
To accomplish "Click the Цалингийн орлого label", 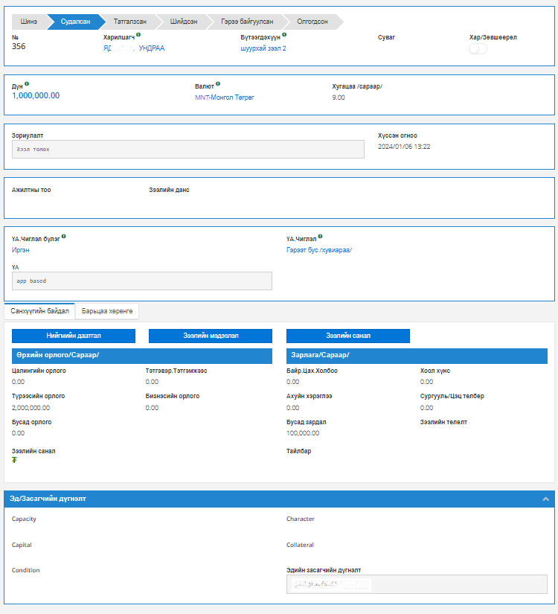I will click(x=39, y=371).
